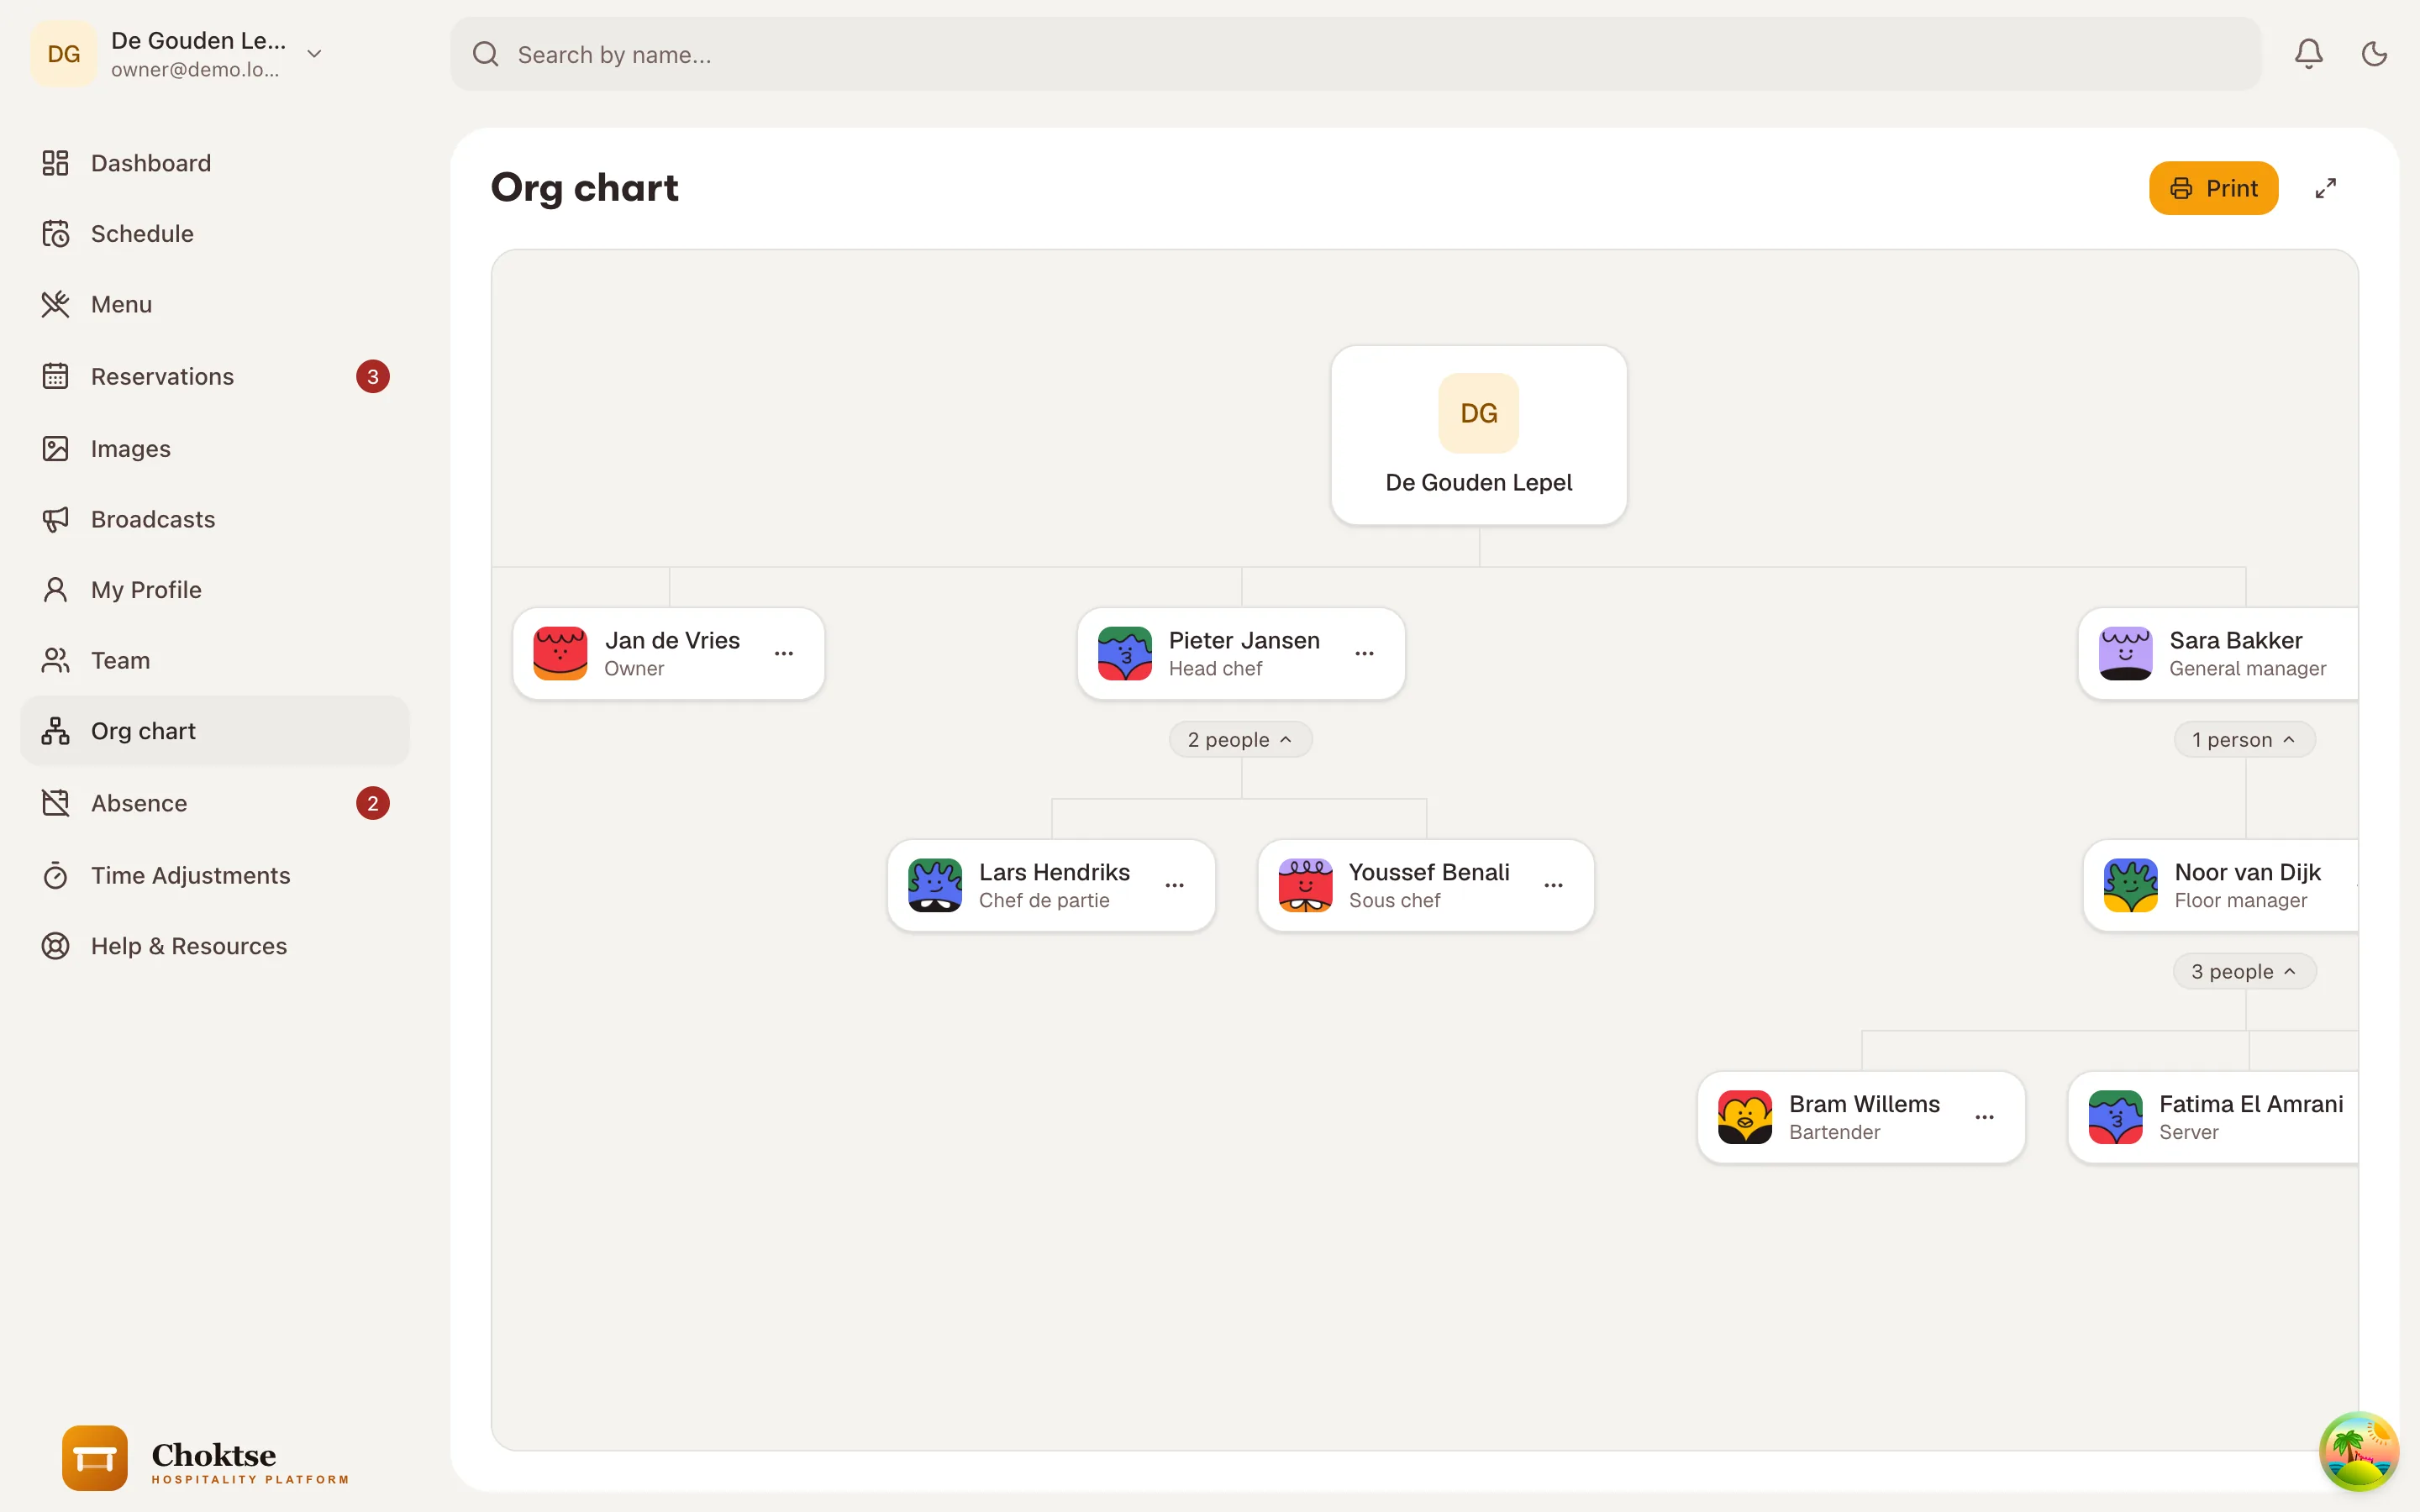Image resolution: width=2420 pixels, height=1512 pixels.
Task: Click Noor van Dijk avatar
Action: (2130, 885)
